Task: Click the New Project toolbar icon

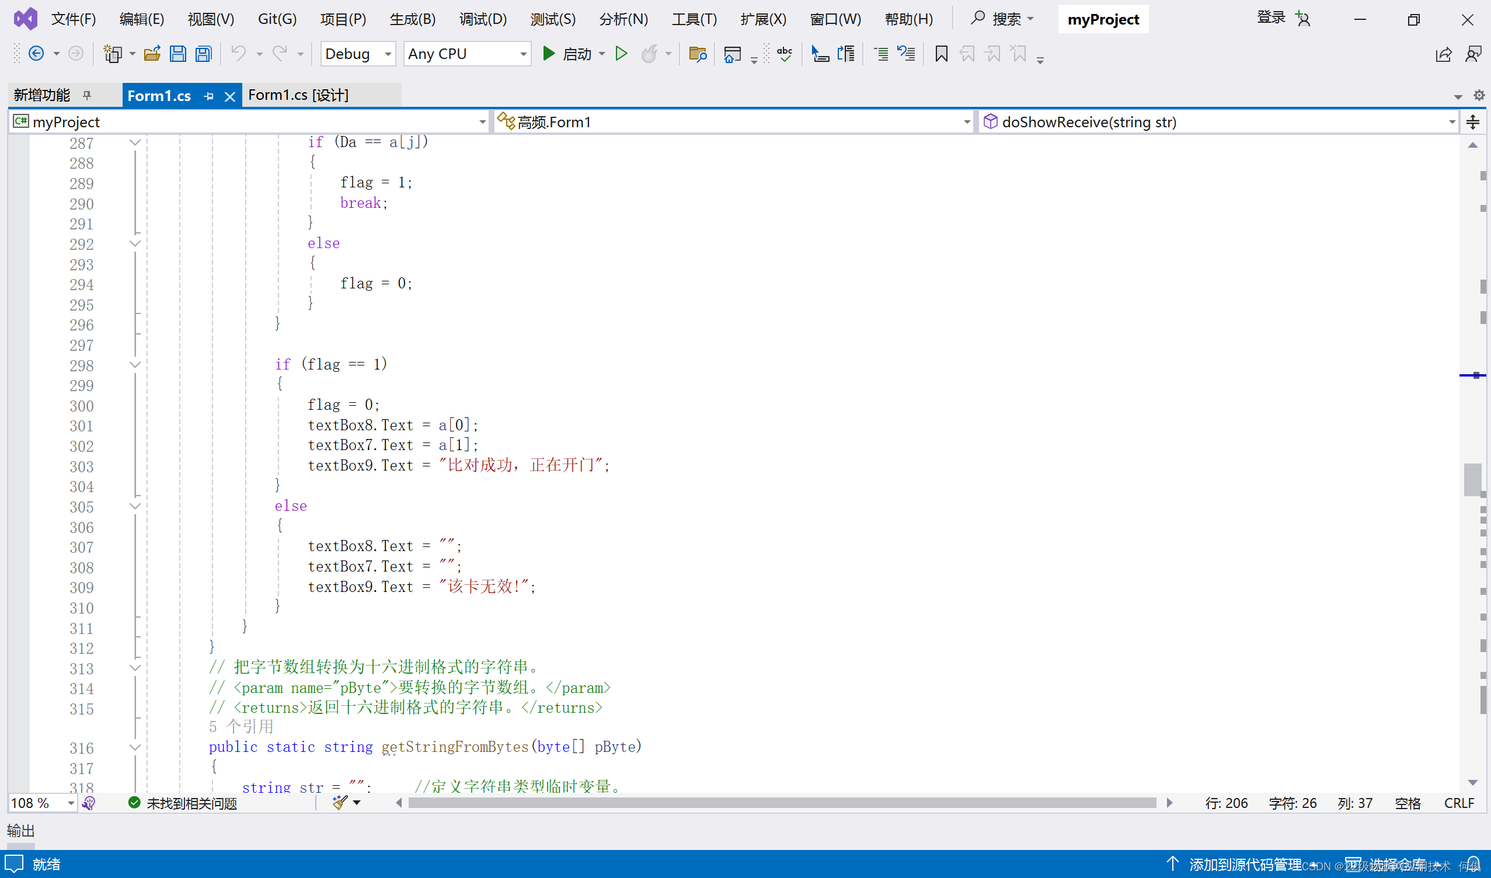Action: pyautogui.click(x=113, y=54)
